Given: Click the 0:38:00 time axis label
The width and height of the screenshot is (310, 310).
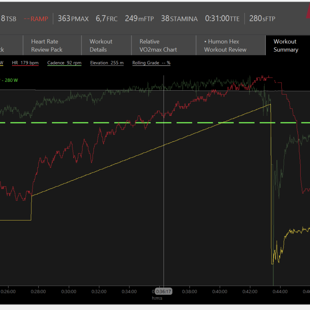Looking at the screenshot, I should tap(189, 292).
